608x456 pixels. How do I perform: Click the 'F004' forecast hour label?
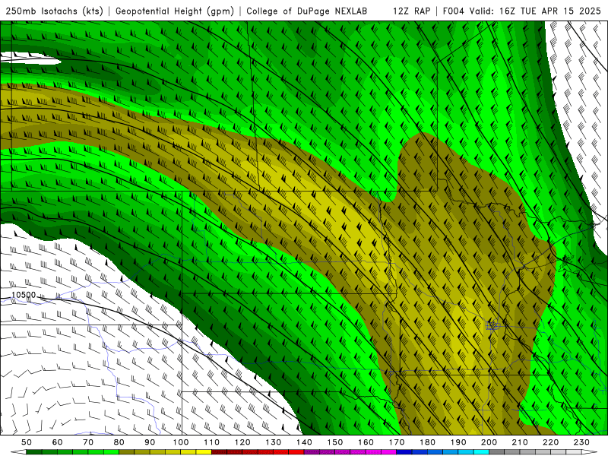click(x=454, y=11)
